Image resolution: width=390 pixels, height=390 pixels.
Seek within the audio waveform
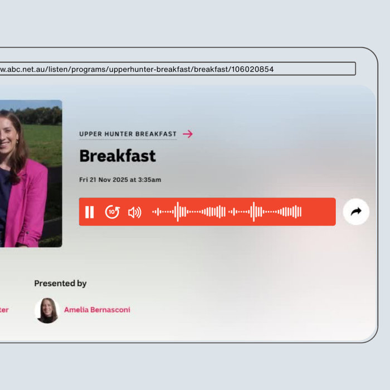tap(227, 212)
